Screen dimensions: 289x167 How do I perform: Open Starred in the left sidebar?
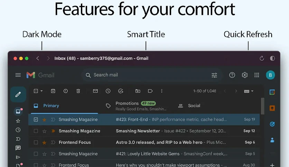[18, 121]
